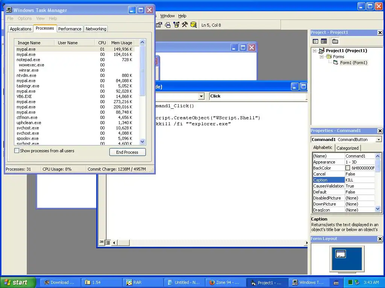Open the Data View Window toolbar icon

click(194, 25)
